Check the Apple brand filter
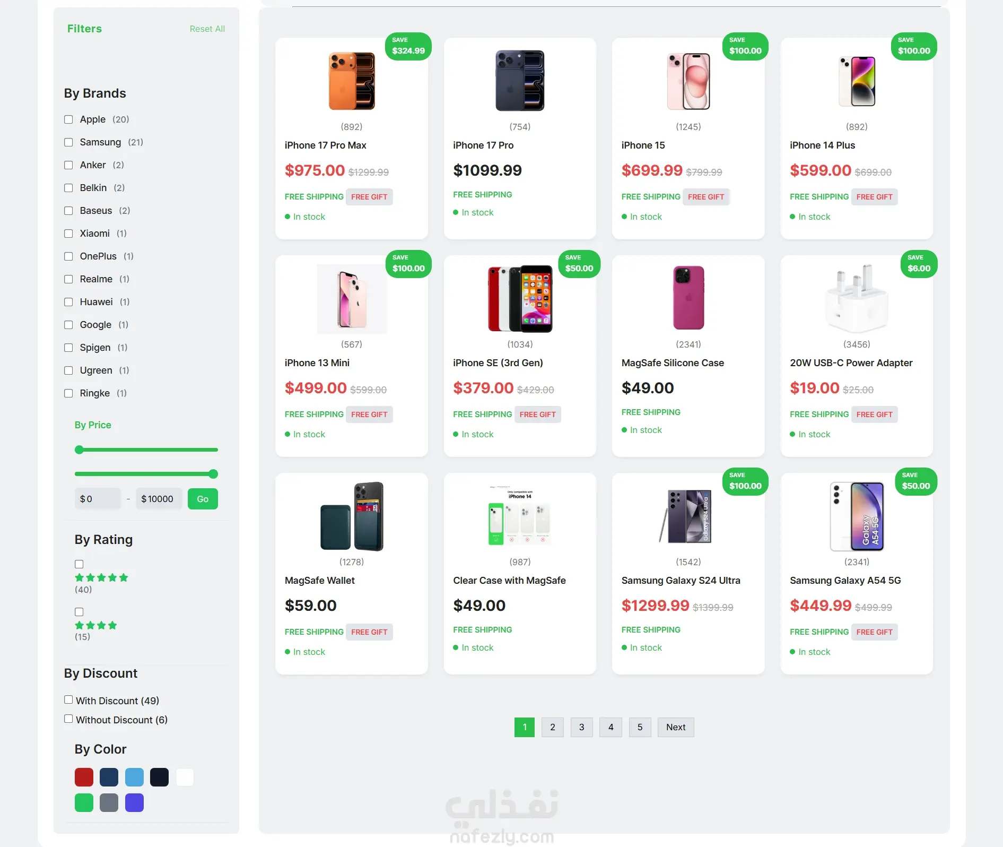The height and width of the screenshot is (847, 1003). [68, 119]
